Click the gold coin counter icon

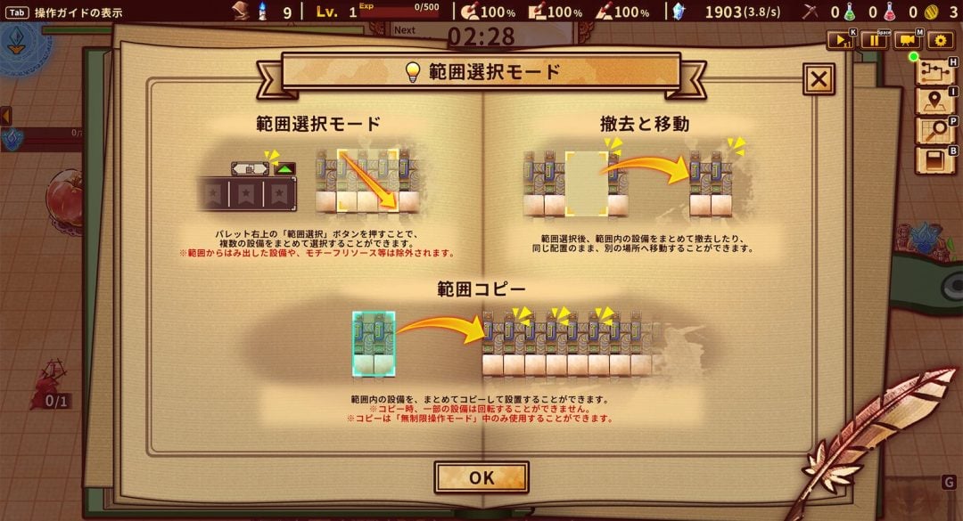click(932, 12)
